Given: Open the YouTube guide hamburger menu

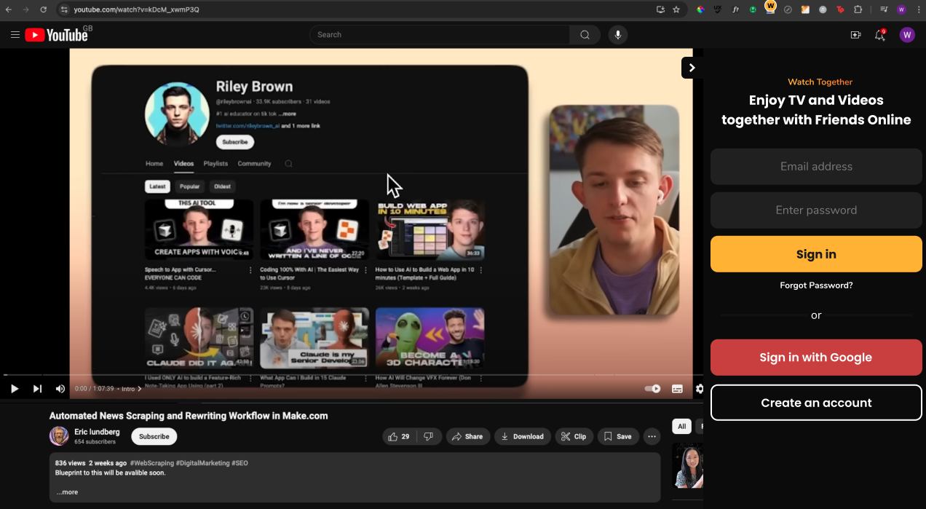Looking at the screenshot, I should pyautogui.click(x=15, y=34).
